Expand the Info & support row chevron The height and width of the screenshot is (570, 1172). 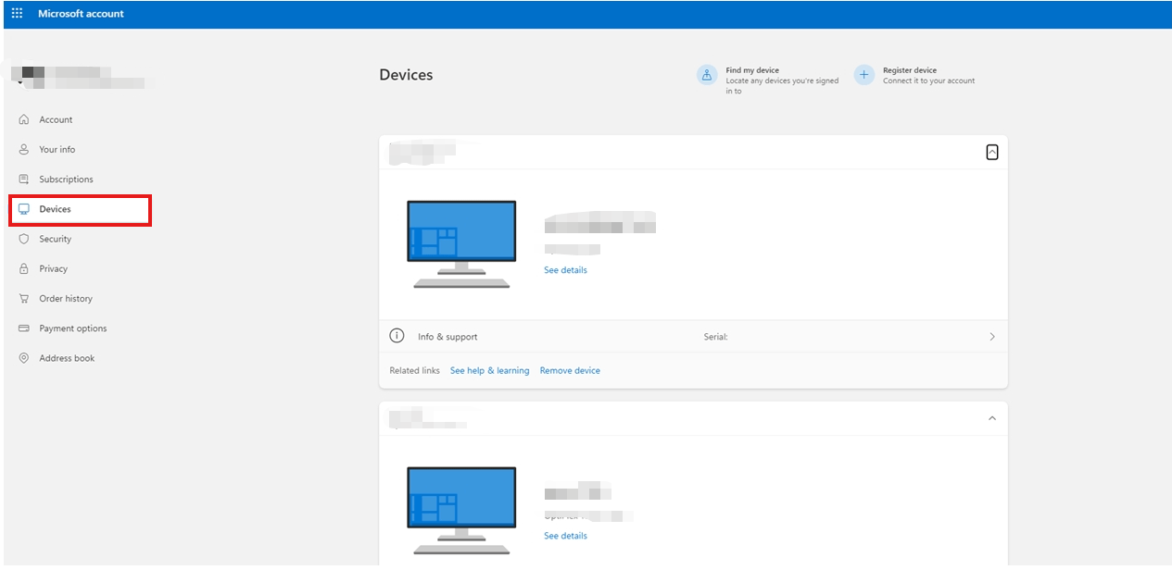point(991,336)
